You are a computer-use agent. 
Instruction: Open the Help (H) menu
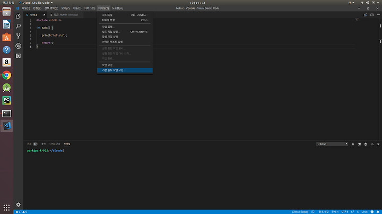pos(117,8)
